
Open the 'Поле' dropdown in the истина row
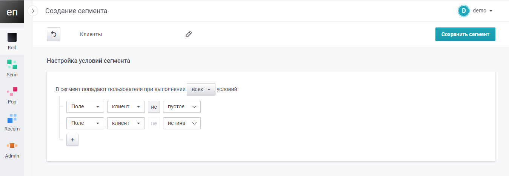tap(85, 123)
